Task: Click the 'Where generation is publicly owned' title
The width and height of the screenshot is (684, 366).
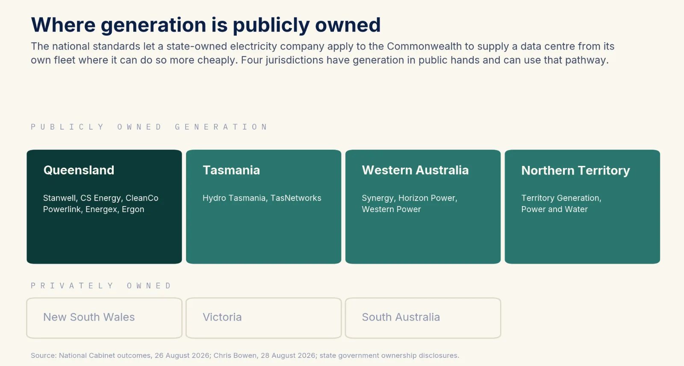Action: (x=206, y=25)
